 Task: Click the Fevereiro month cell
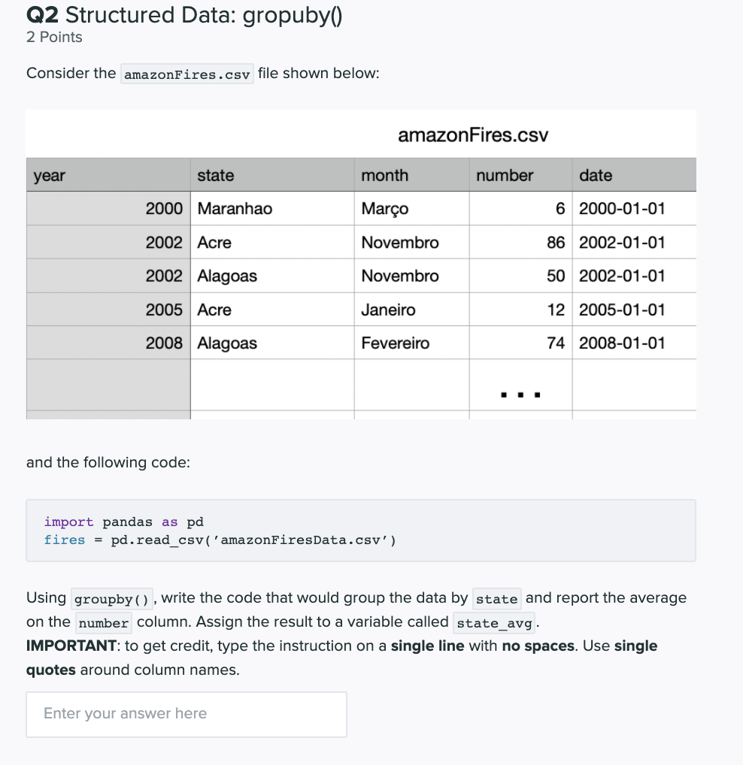tap(396, 343)
